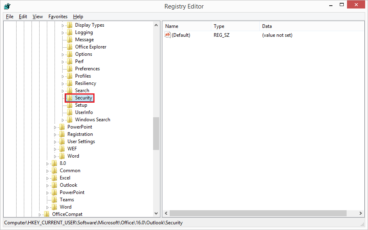Click the Search folder icon
This screenshot has height=230, width=368.
point(70,91)
